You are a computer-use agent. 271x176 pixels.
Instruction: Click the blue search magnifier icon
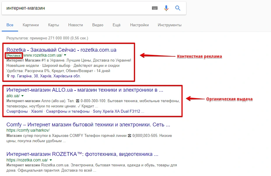[x=178, y=8]
